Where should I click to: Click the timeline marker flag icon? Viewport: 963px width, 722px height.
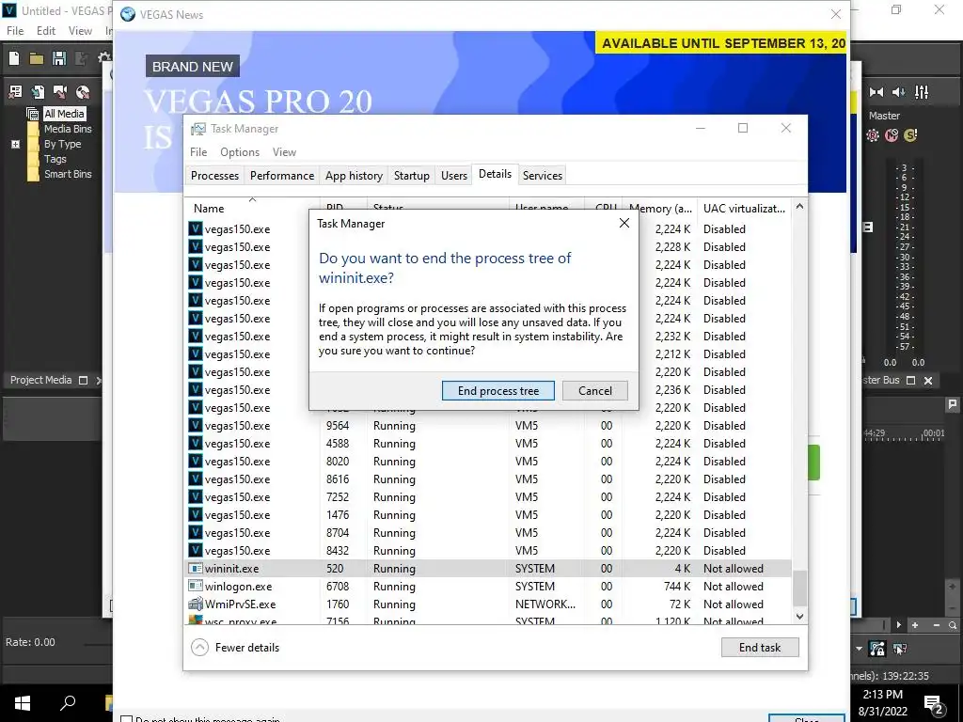coord(952,404)
